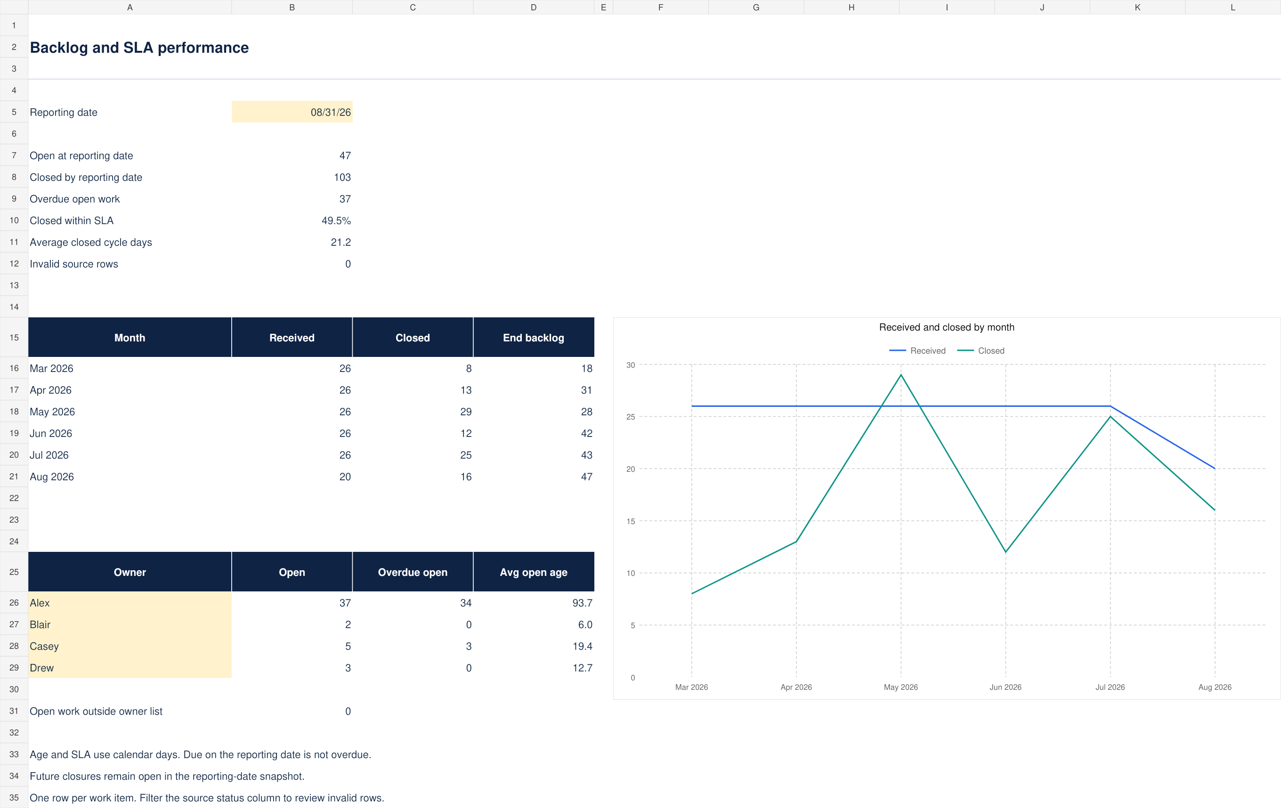Click 'Overdue open work' label
Screen dimensions: 1281x808
click(74, 199)
